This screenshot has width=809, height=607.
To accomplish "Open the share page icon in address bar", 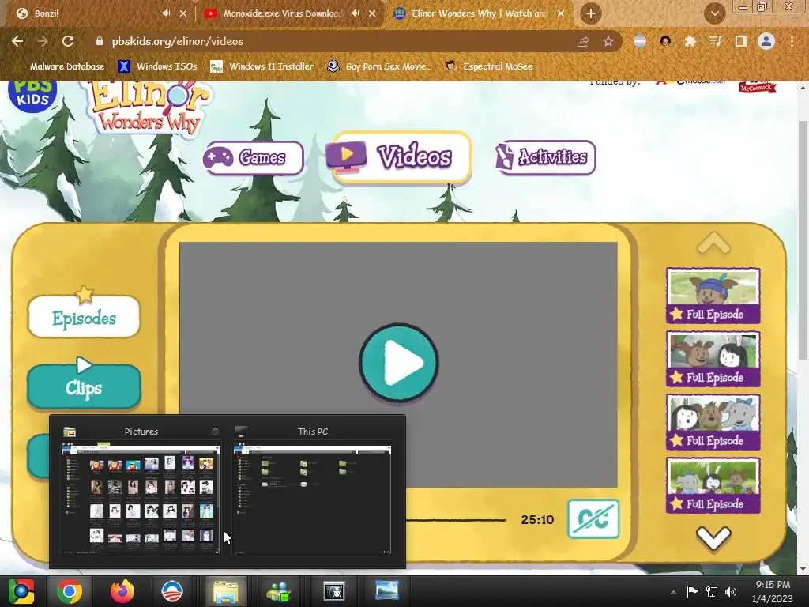I will [x=583, y=41].
